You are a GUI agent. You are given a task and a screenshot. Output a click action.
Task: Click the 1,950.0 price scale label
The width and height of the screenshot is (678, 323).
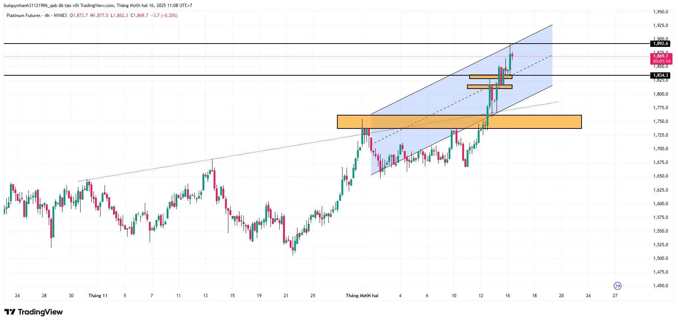660,12
